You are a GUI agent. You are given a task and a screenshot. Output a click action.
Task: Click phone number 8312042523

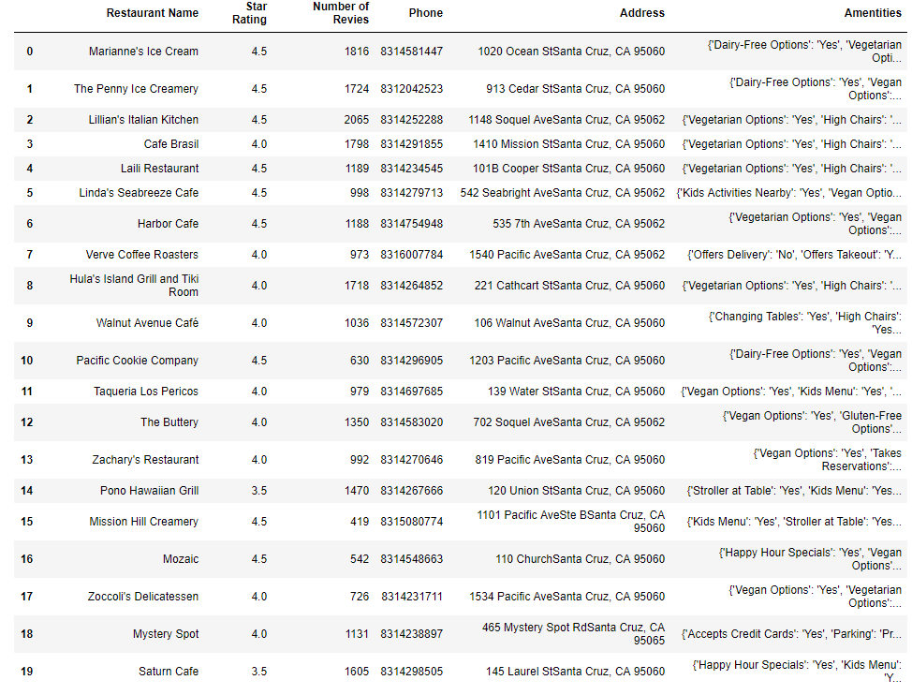[x=412, y=89]
